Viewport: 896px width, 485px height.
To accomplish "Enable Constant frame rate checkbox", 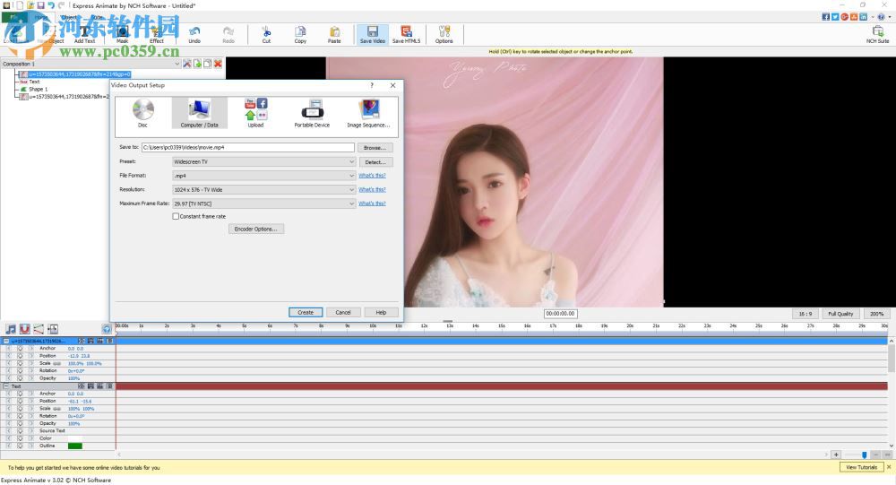I will [176, 216].
